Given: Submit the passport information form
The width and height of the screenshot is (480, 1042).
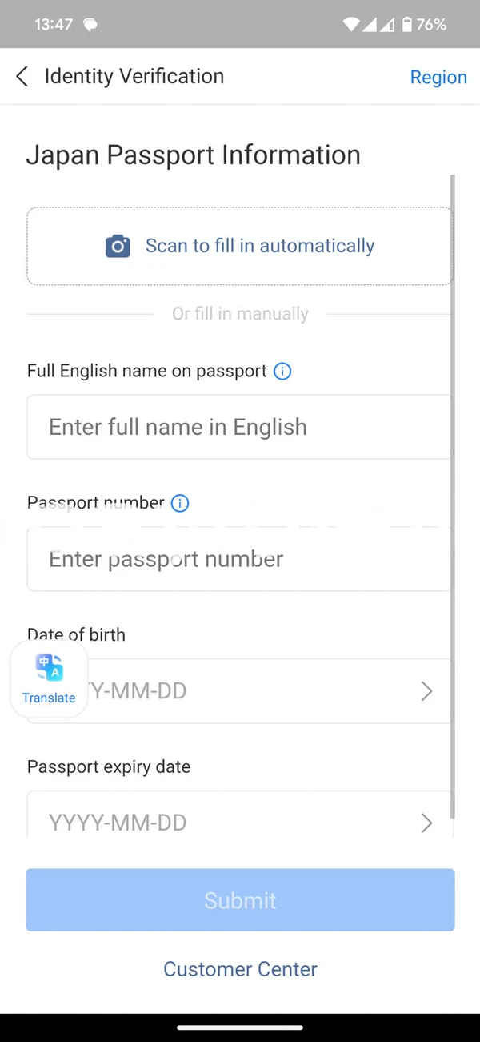Looking at the screenshot, I should [x=240, y=900].
